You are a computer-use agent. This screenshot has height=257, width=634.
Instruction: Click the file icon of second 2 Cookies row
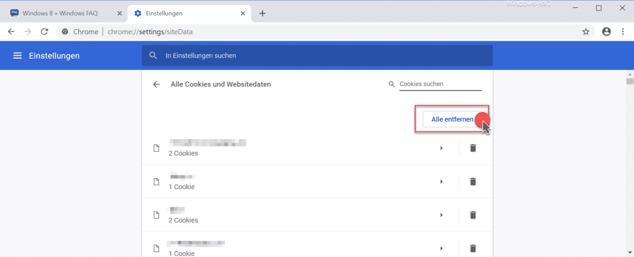point(156,215)
